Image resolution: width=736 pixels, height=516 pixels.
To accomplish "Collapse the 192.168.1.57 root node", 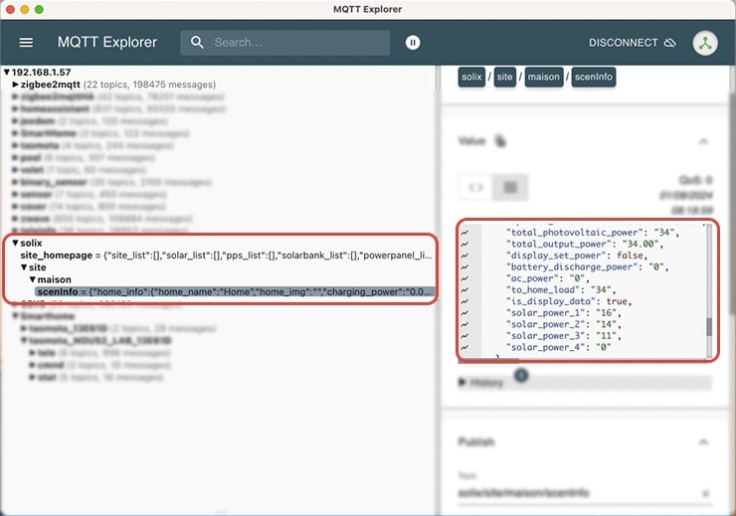I will 7,73.
